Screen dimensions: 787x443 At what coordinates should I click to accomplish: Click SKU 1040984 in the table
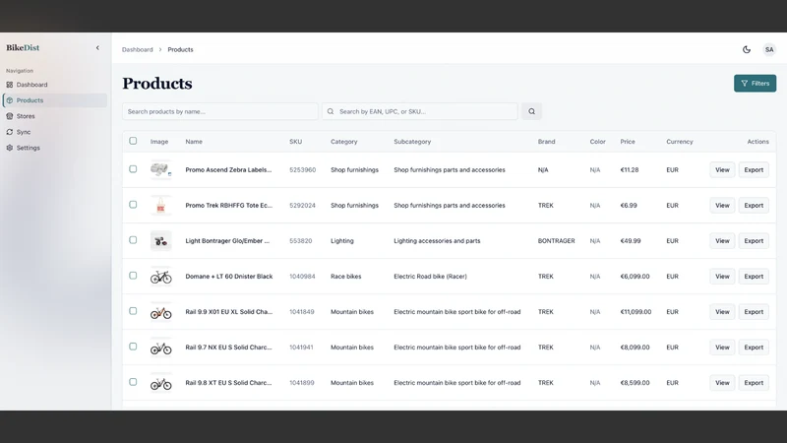pyautogui.click(x=302, y=277)
